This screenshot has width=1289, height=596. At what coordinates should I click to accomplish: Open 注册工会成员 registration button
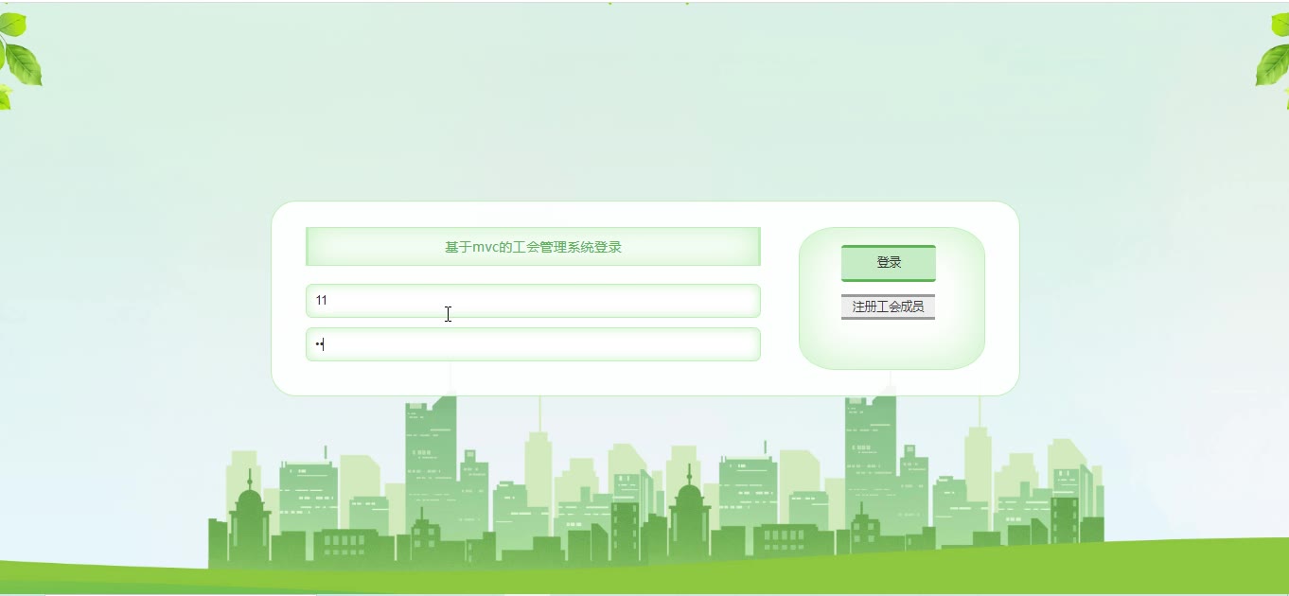(x=888, y=307)
